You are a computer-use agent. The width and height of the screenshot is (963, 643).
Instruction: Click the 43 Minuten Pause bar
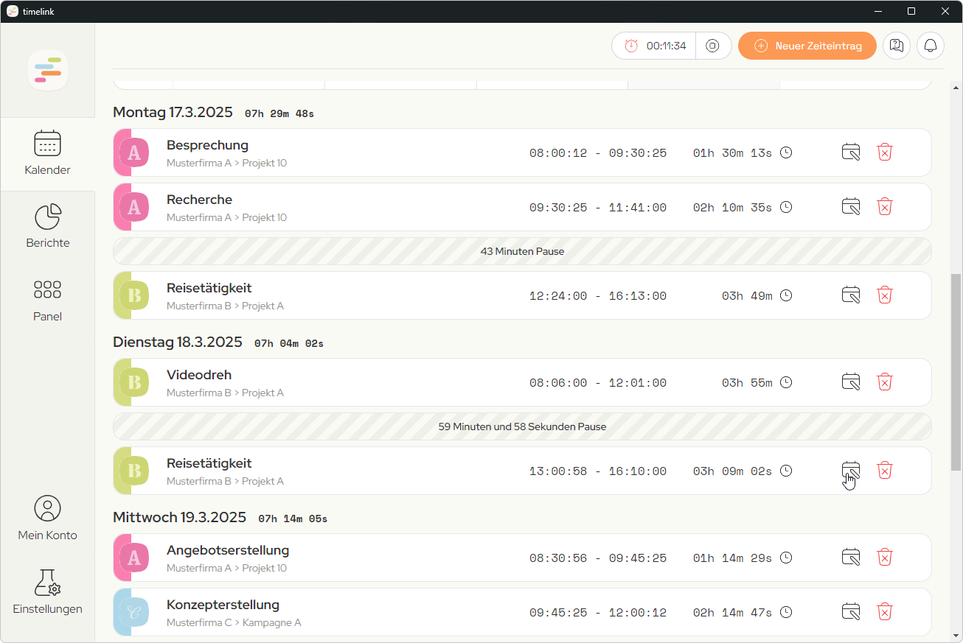pos(522,251)
